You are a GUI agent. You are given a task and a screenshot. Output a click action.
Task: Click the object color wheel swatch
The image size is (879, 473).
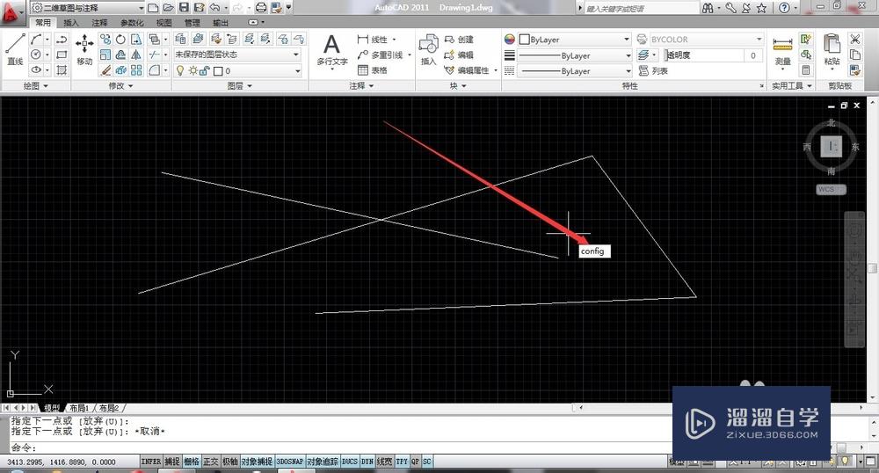[509, 40]
